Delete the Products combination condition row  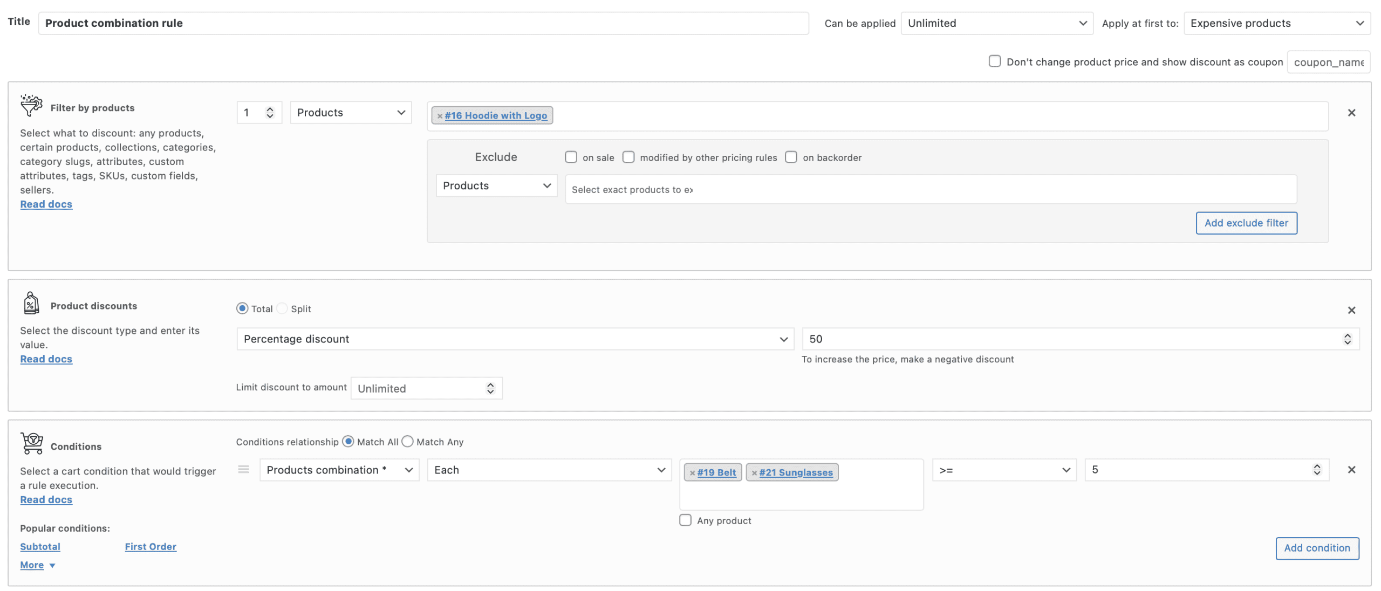point(1351,470)
